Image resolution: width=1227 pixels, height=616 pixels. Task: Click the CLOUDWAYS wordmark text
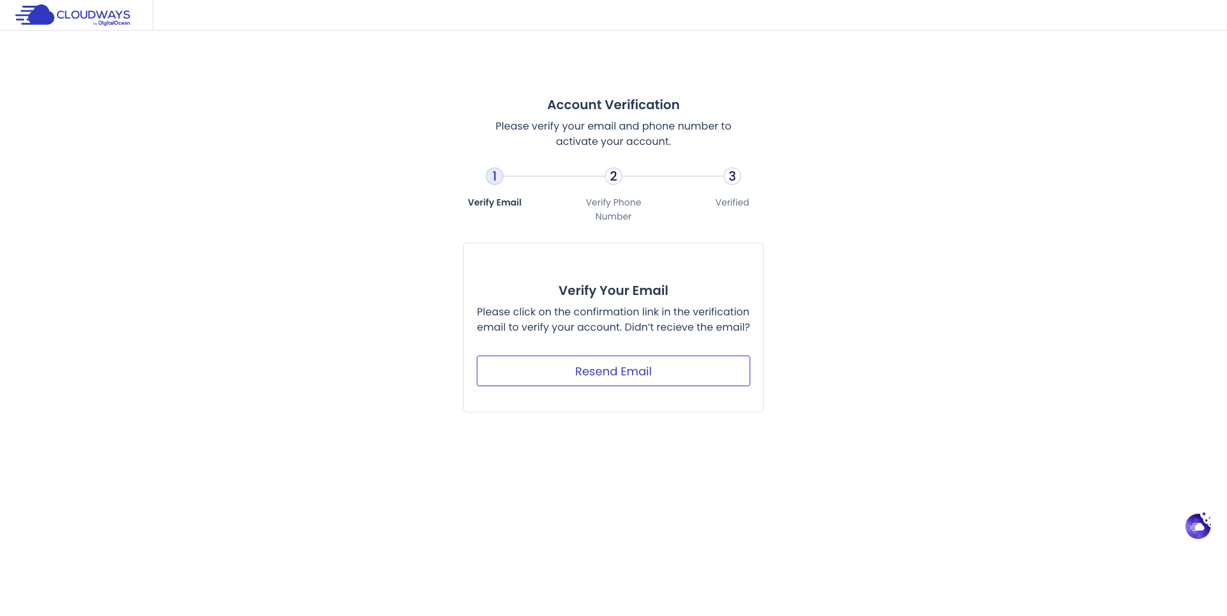tap(93, 14)
